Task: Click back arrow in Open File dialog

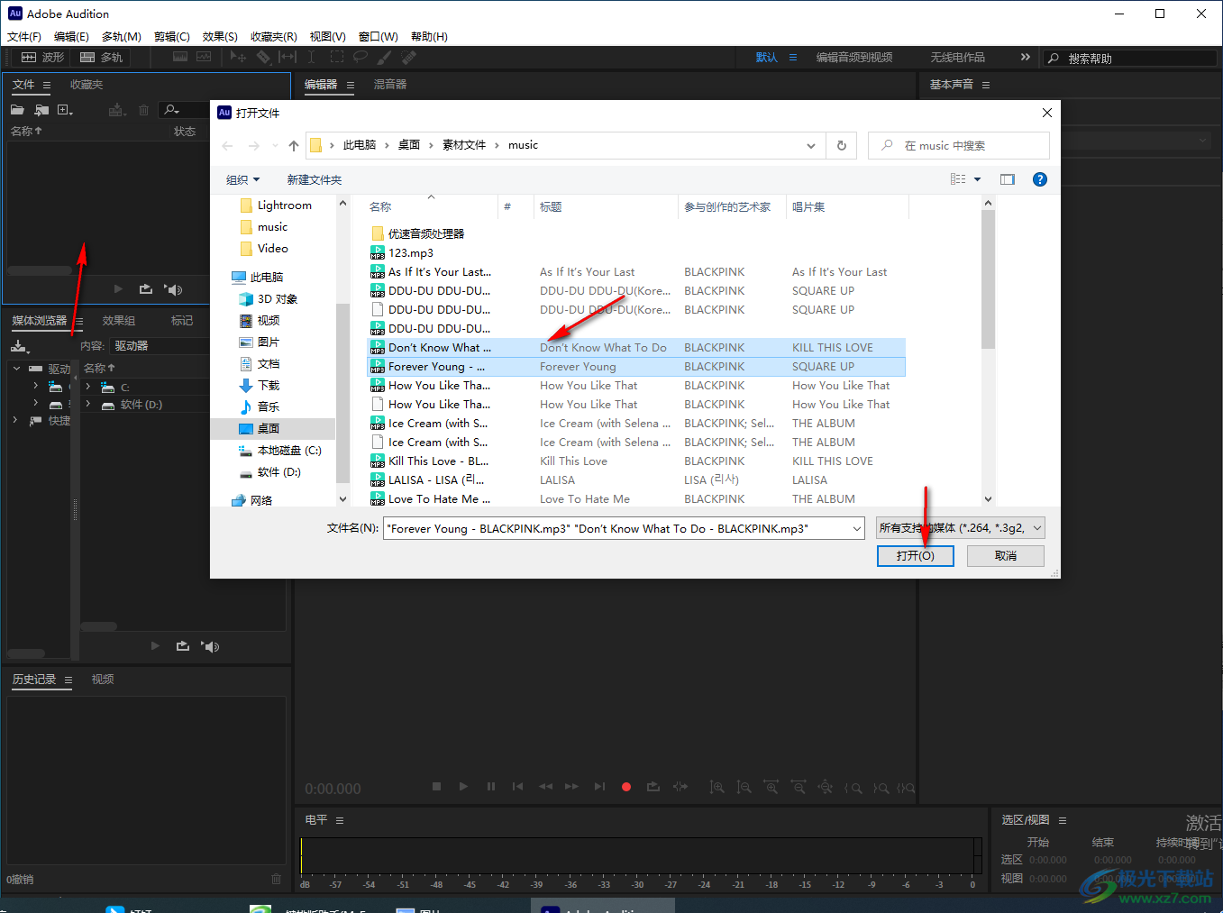Action: (227, 145)
